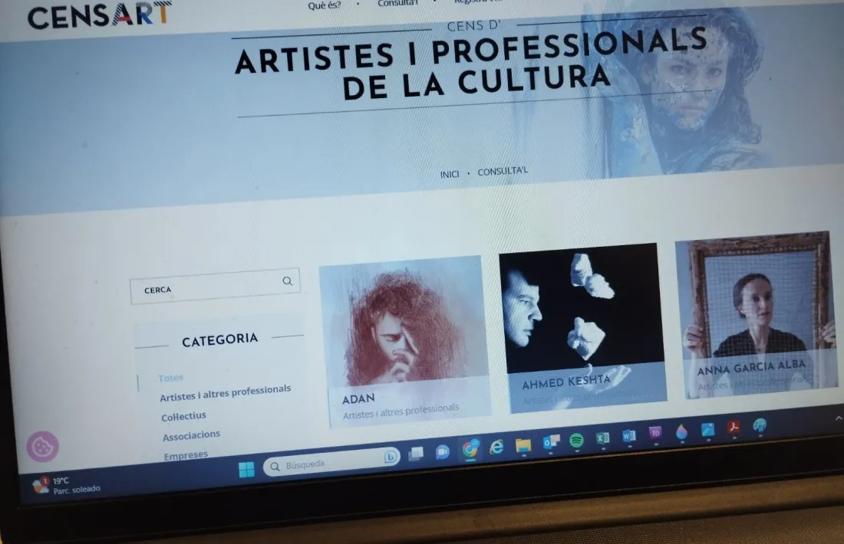The image size is (844, 544).
Task: Select the "Empreses" category
Action: [186, 454]
